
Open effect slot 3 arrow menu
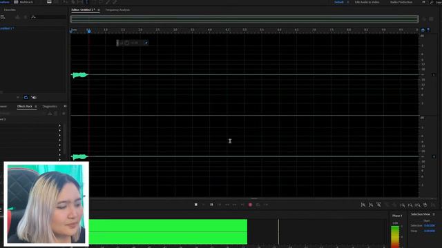[60, 135]
